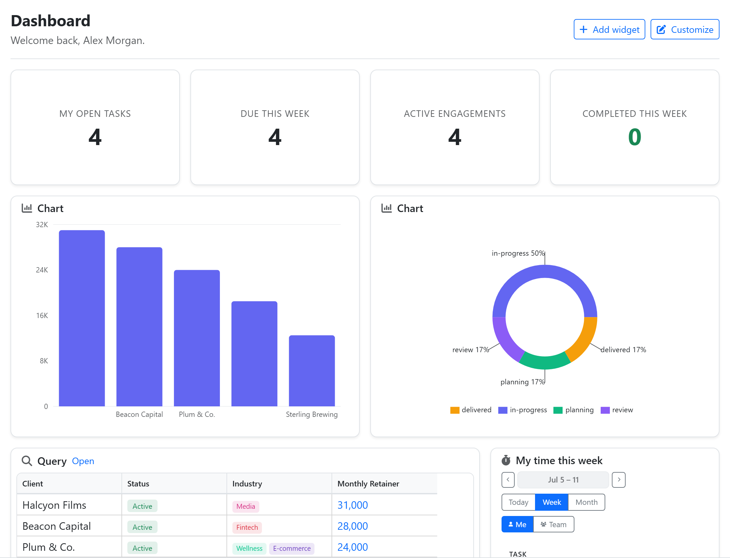Viewport: 730px width, 558px height.
Task: Click the Fintech industry tag
Action: click(x=247, y=527)
